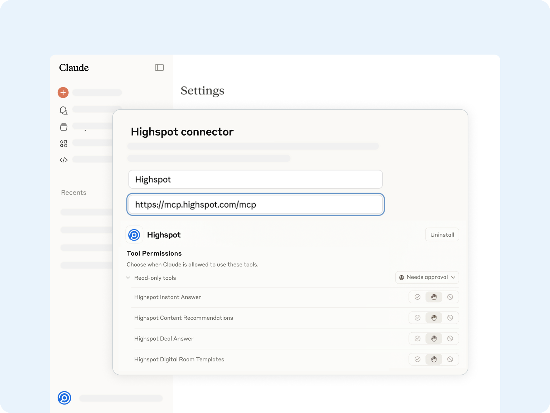Collapse the sidebar with the panel icon

coord(159,67)
